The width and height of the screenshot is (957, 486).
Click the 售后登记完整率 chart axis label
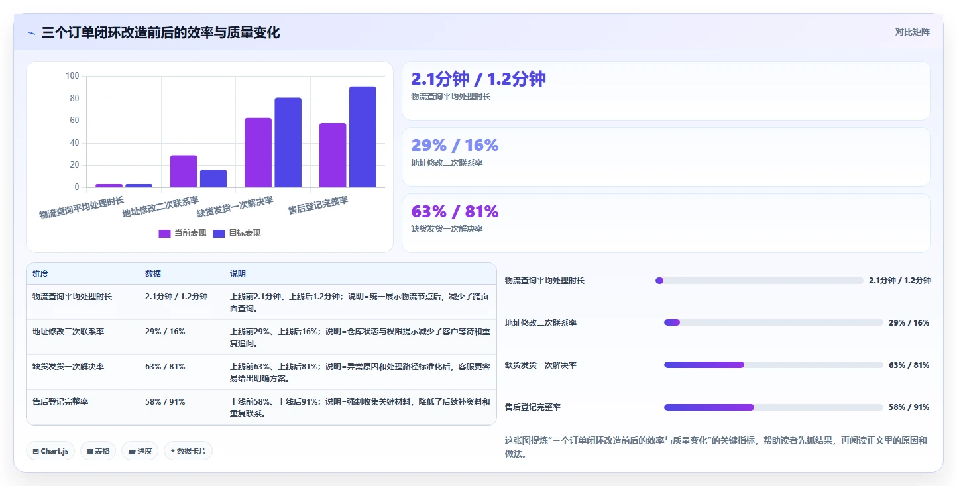click(x=318, y=205)
